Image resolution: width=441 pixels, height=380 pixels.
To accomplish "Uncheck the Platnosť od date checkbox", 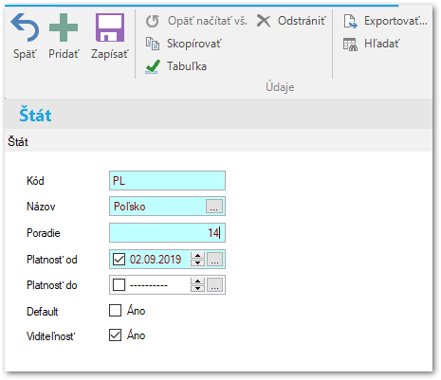I will pyautogui.click(x=119, y=260).
